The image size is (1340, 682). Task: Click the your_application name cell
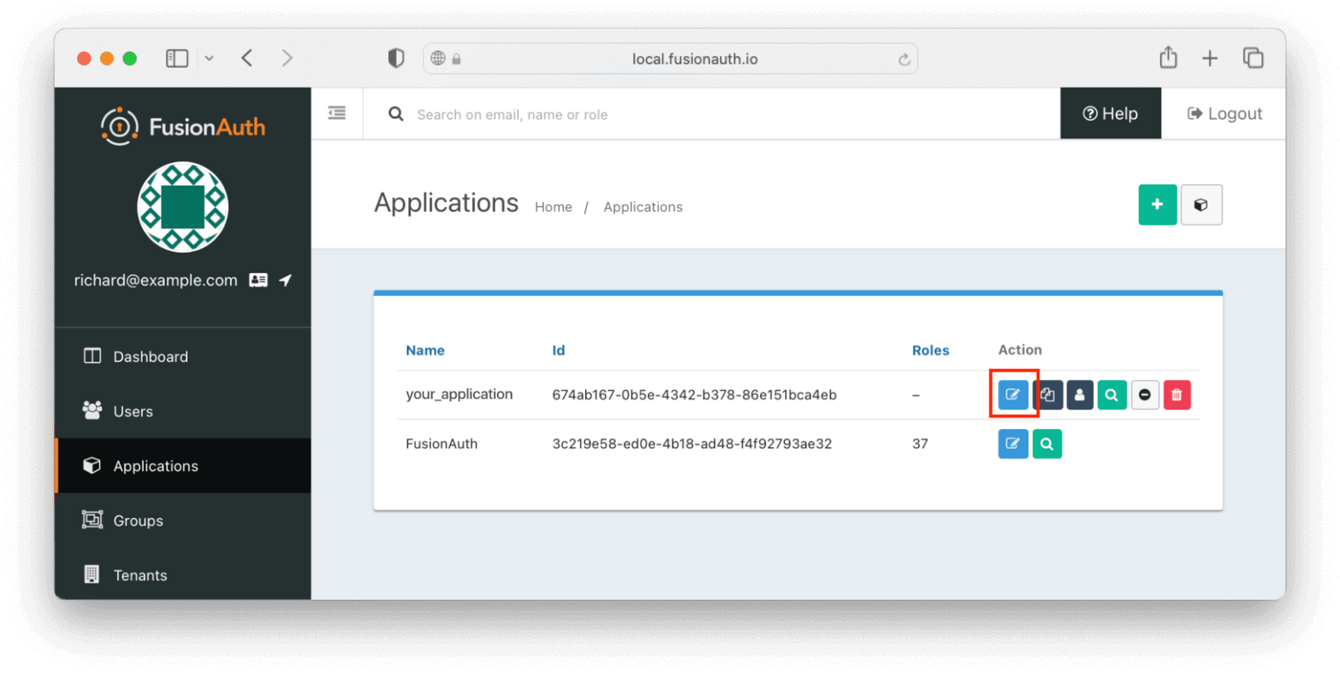pyautogui.click(x=459, y=394)
